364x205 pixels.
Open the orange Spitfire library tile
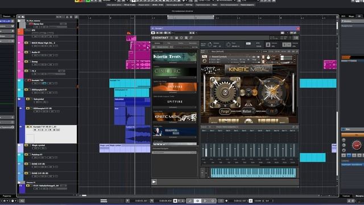[x=175, y=87]
